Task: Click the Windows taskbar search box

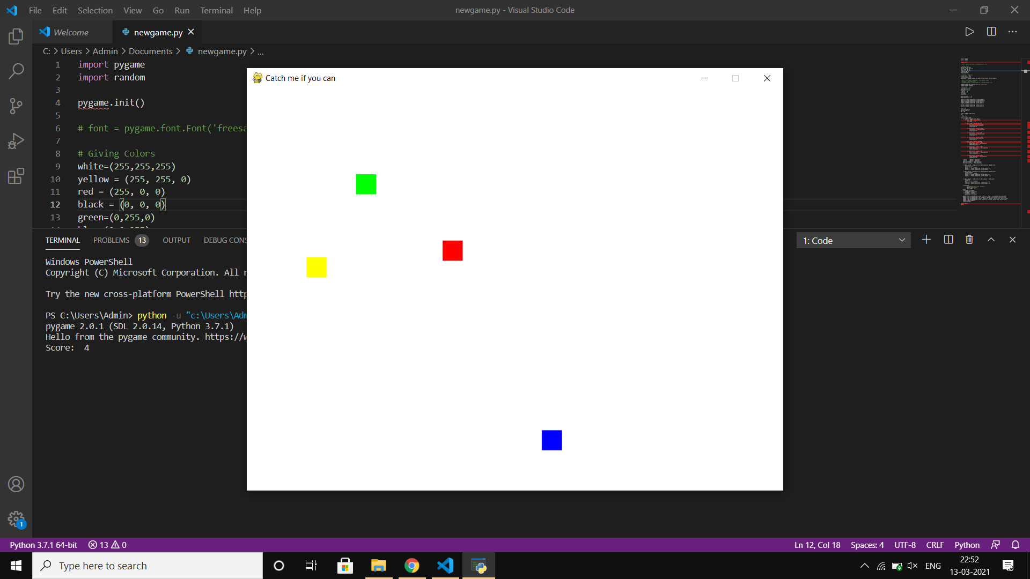Action: (x=148, y=566)
